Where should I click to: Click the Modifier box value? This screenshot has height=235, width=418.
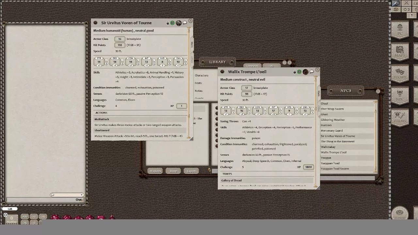tap(11, 218)
